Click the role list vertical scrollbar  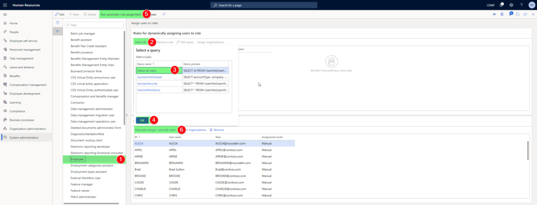coord(124,78)
